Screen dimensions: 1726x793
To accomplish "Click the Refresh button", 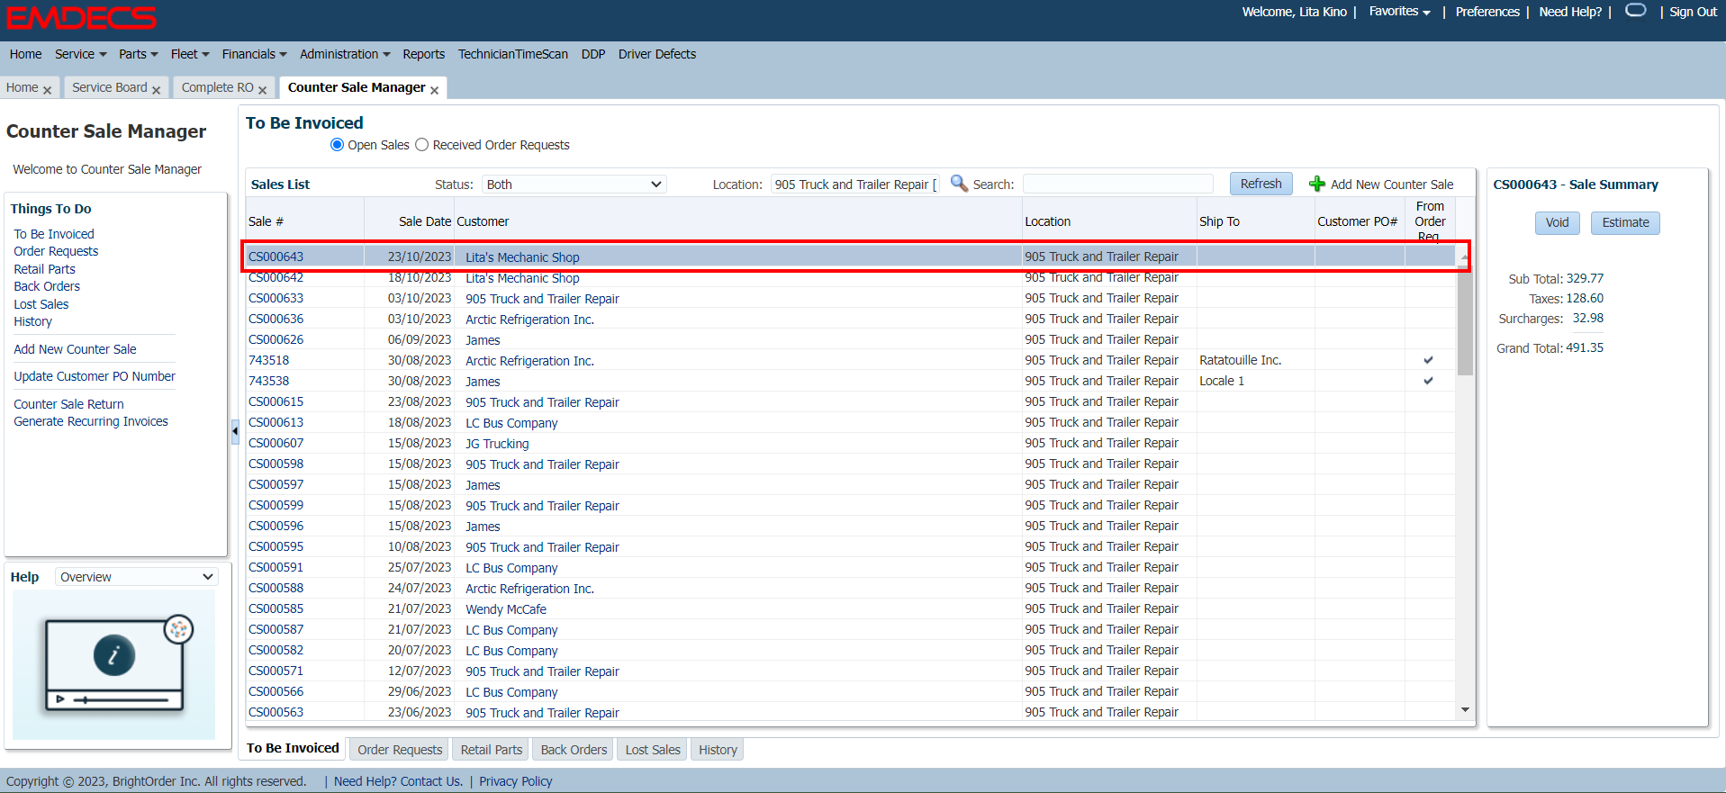I will [x=1261, y=184].
